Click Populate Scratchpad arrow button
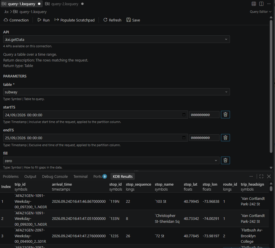The width and height of the screenshot is (275, 248). pos(74,20)
